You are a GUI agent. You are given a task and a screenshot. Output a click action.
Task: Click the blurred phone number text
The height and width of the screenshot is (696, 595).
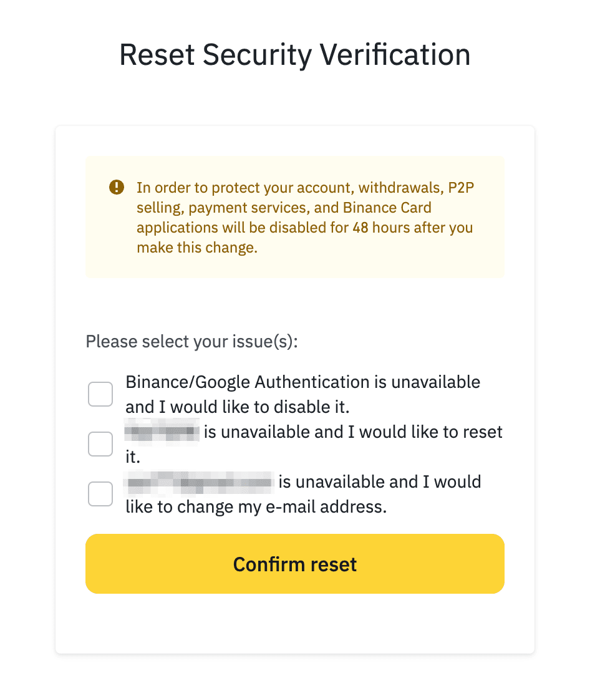(x=162, y=432)
